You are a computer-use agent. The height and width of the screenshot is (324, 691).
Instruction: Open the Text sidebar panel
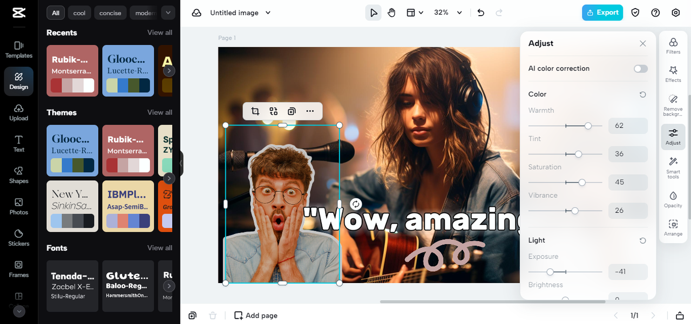tap(19, 143)
